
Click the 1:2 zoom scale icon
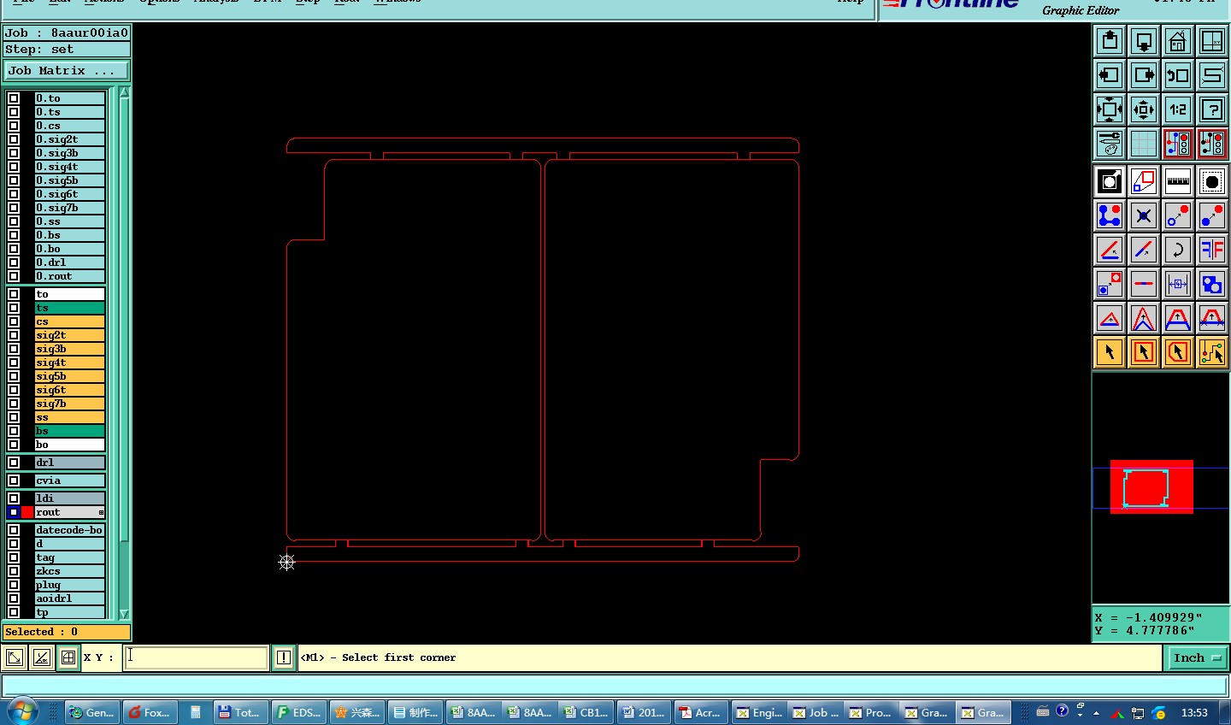pyautogui.click(x=1178, y=109)
